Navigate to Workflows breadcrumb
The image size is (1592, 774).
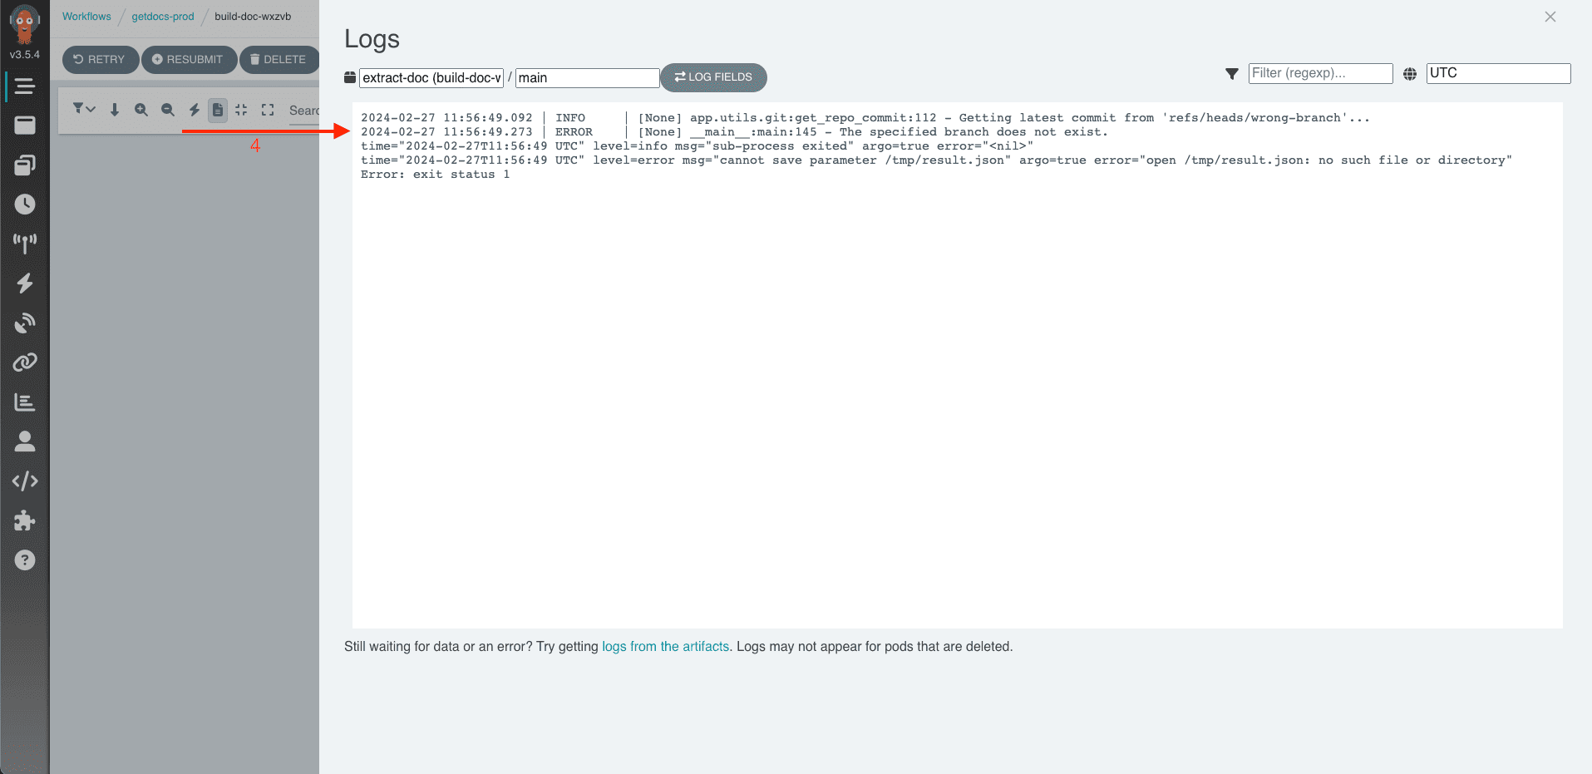point(86,17)
